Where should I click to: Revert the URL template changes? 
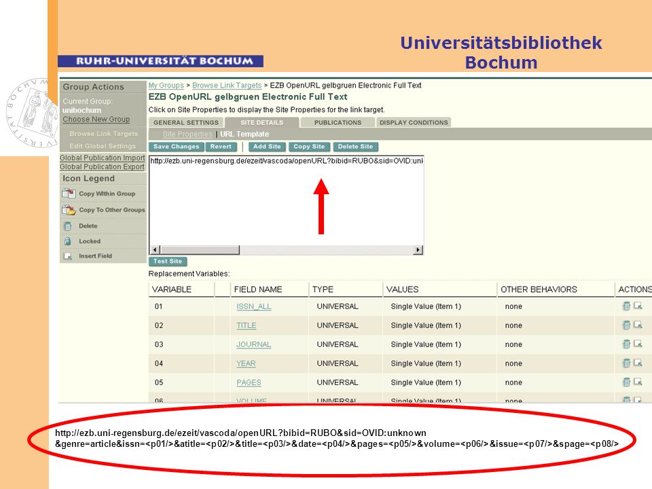221,147
